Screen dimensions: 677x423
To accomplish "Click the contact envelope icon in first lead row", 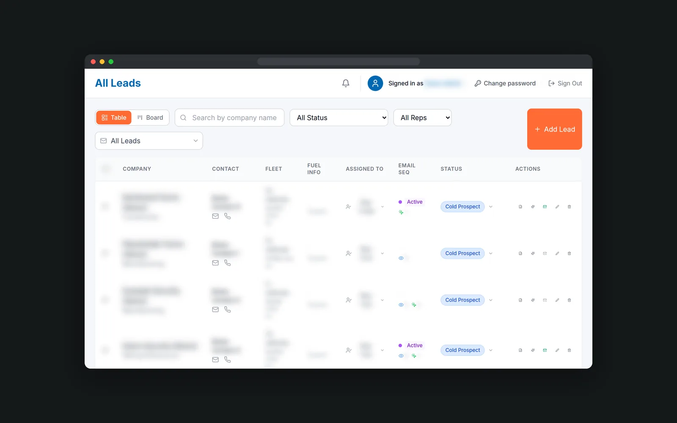I will click(215, 216).
